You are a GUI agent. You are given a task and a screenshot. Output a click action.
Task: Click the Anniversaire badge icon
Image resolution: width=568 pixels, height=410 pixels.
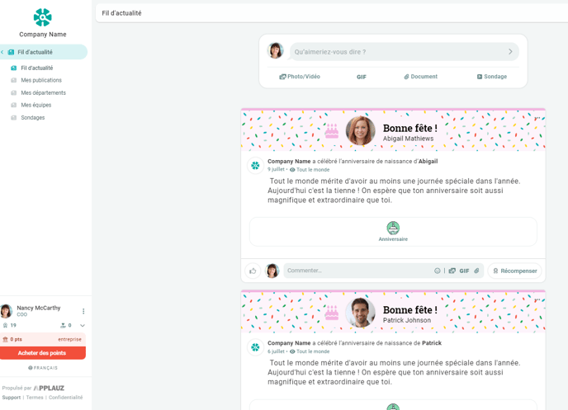pyautogui.click(x=393, y=228)
